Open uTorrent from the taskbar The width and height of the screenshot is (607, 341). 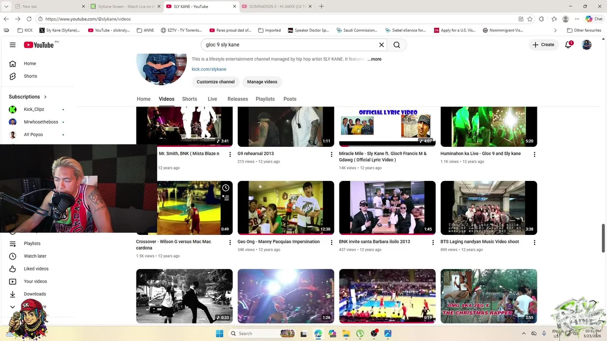point(360,333)
